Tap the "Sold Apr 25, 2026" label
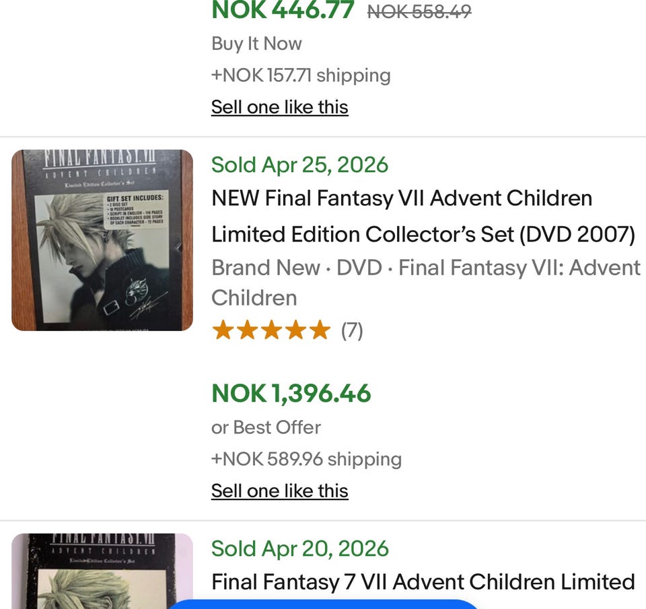Screen dimensions: 646x609 pos(299,165)
